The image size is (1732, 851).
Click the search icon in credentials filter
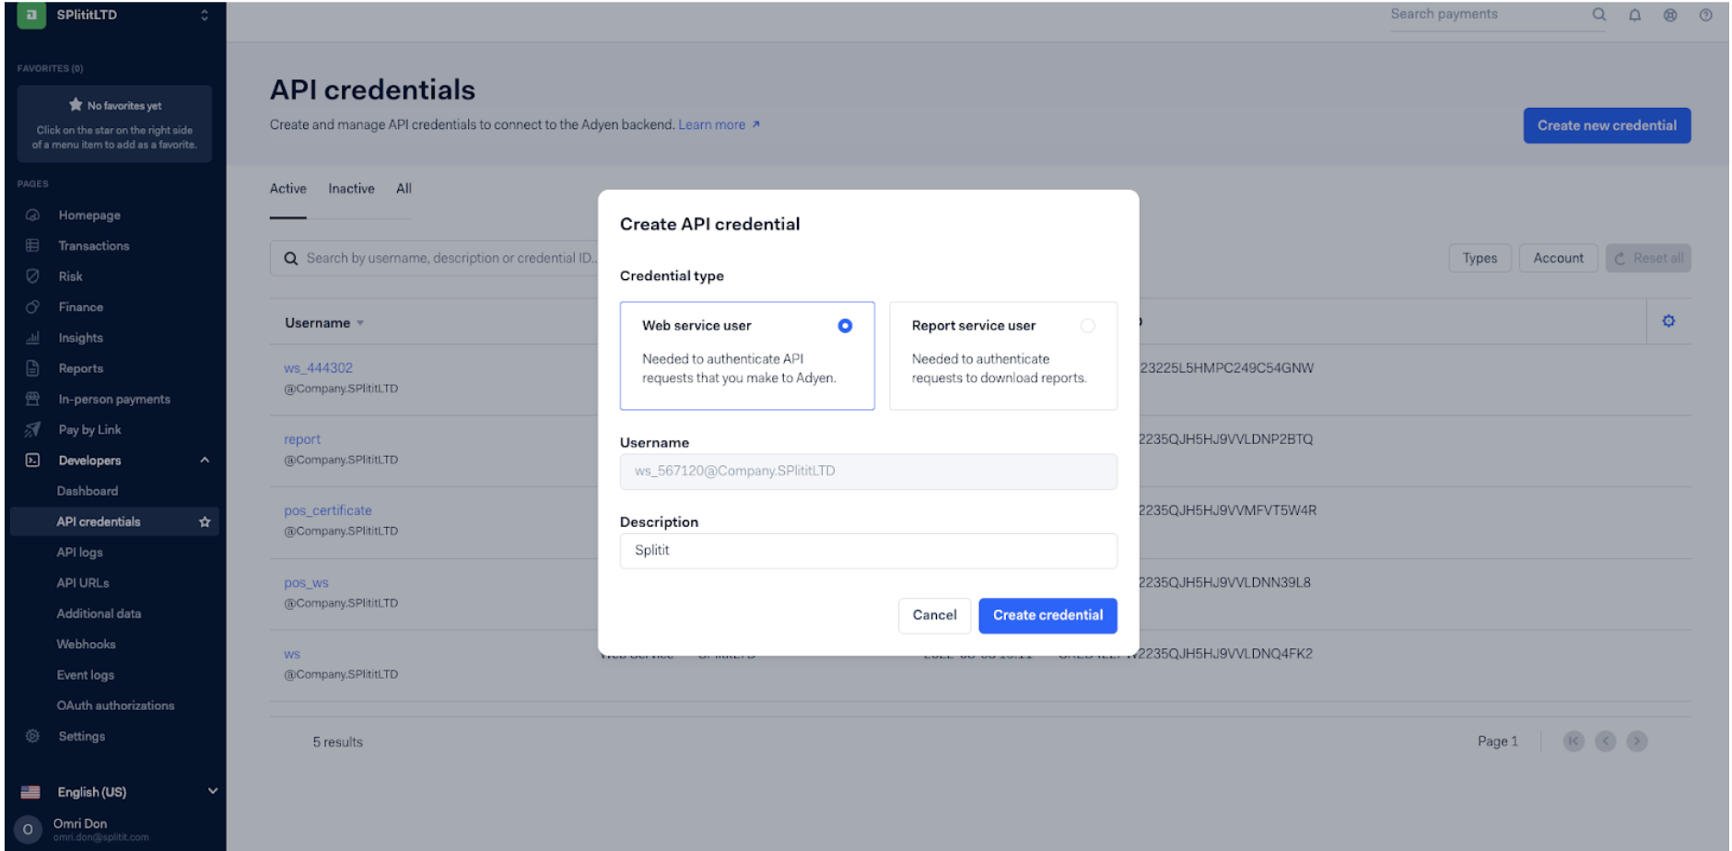click(x=290, y=259)
